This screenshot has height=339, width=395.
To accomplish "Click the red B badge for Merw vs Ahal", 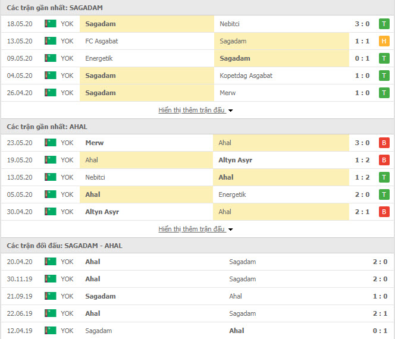I will coord(384,143).
